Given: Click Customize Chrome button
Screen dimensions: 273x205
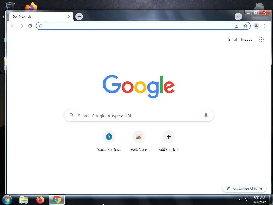Looking at the screenshot, I should 244,188.
